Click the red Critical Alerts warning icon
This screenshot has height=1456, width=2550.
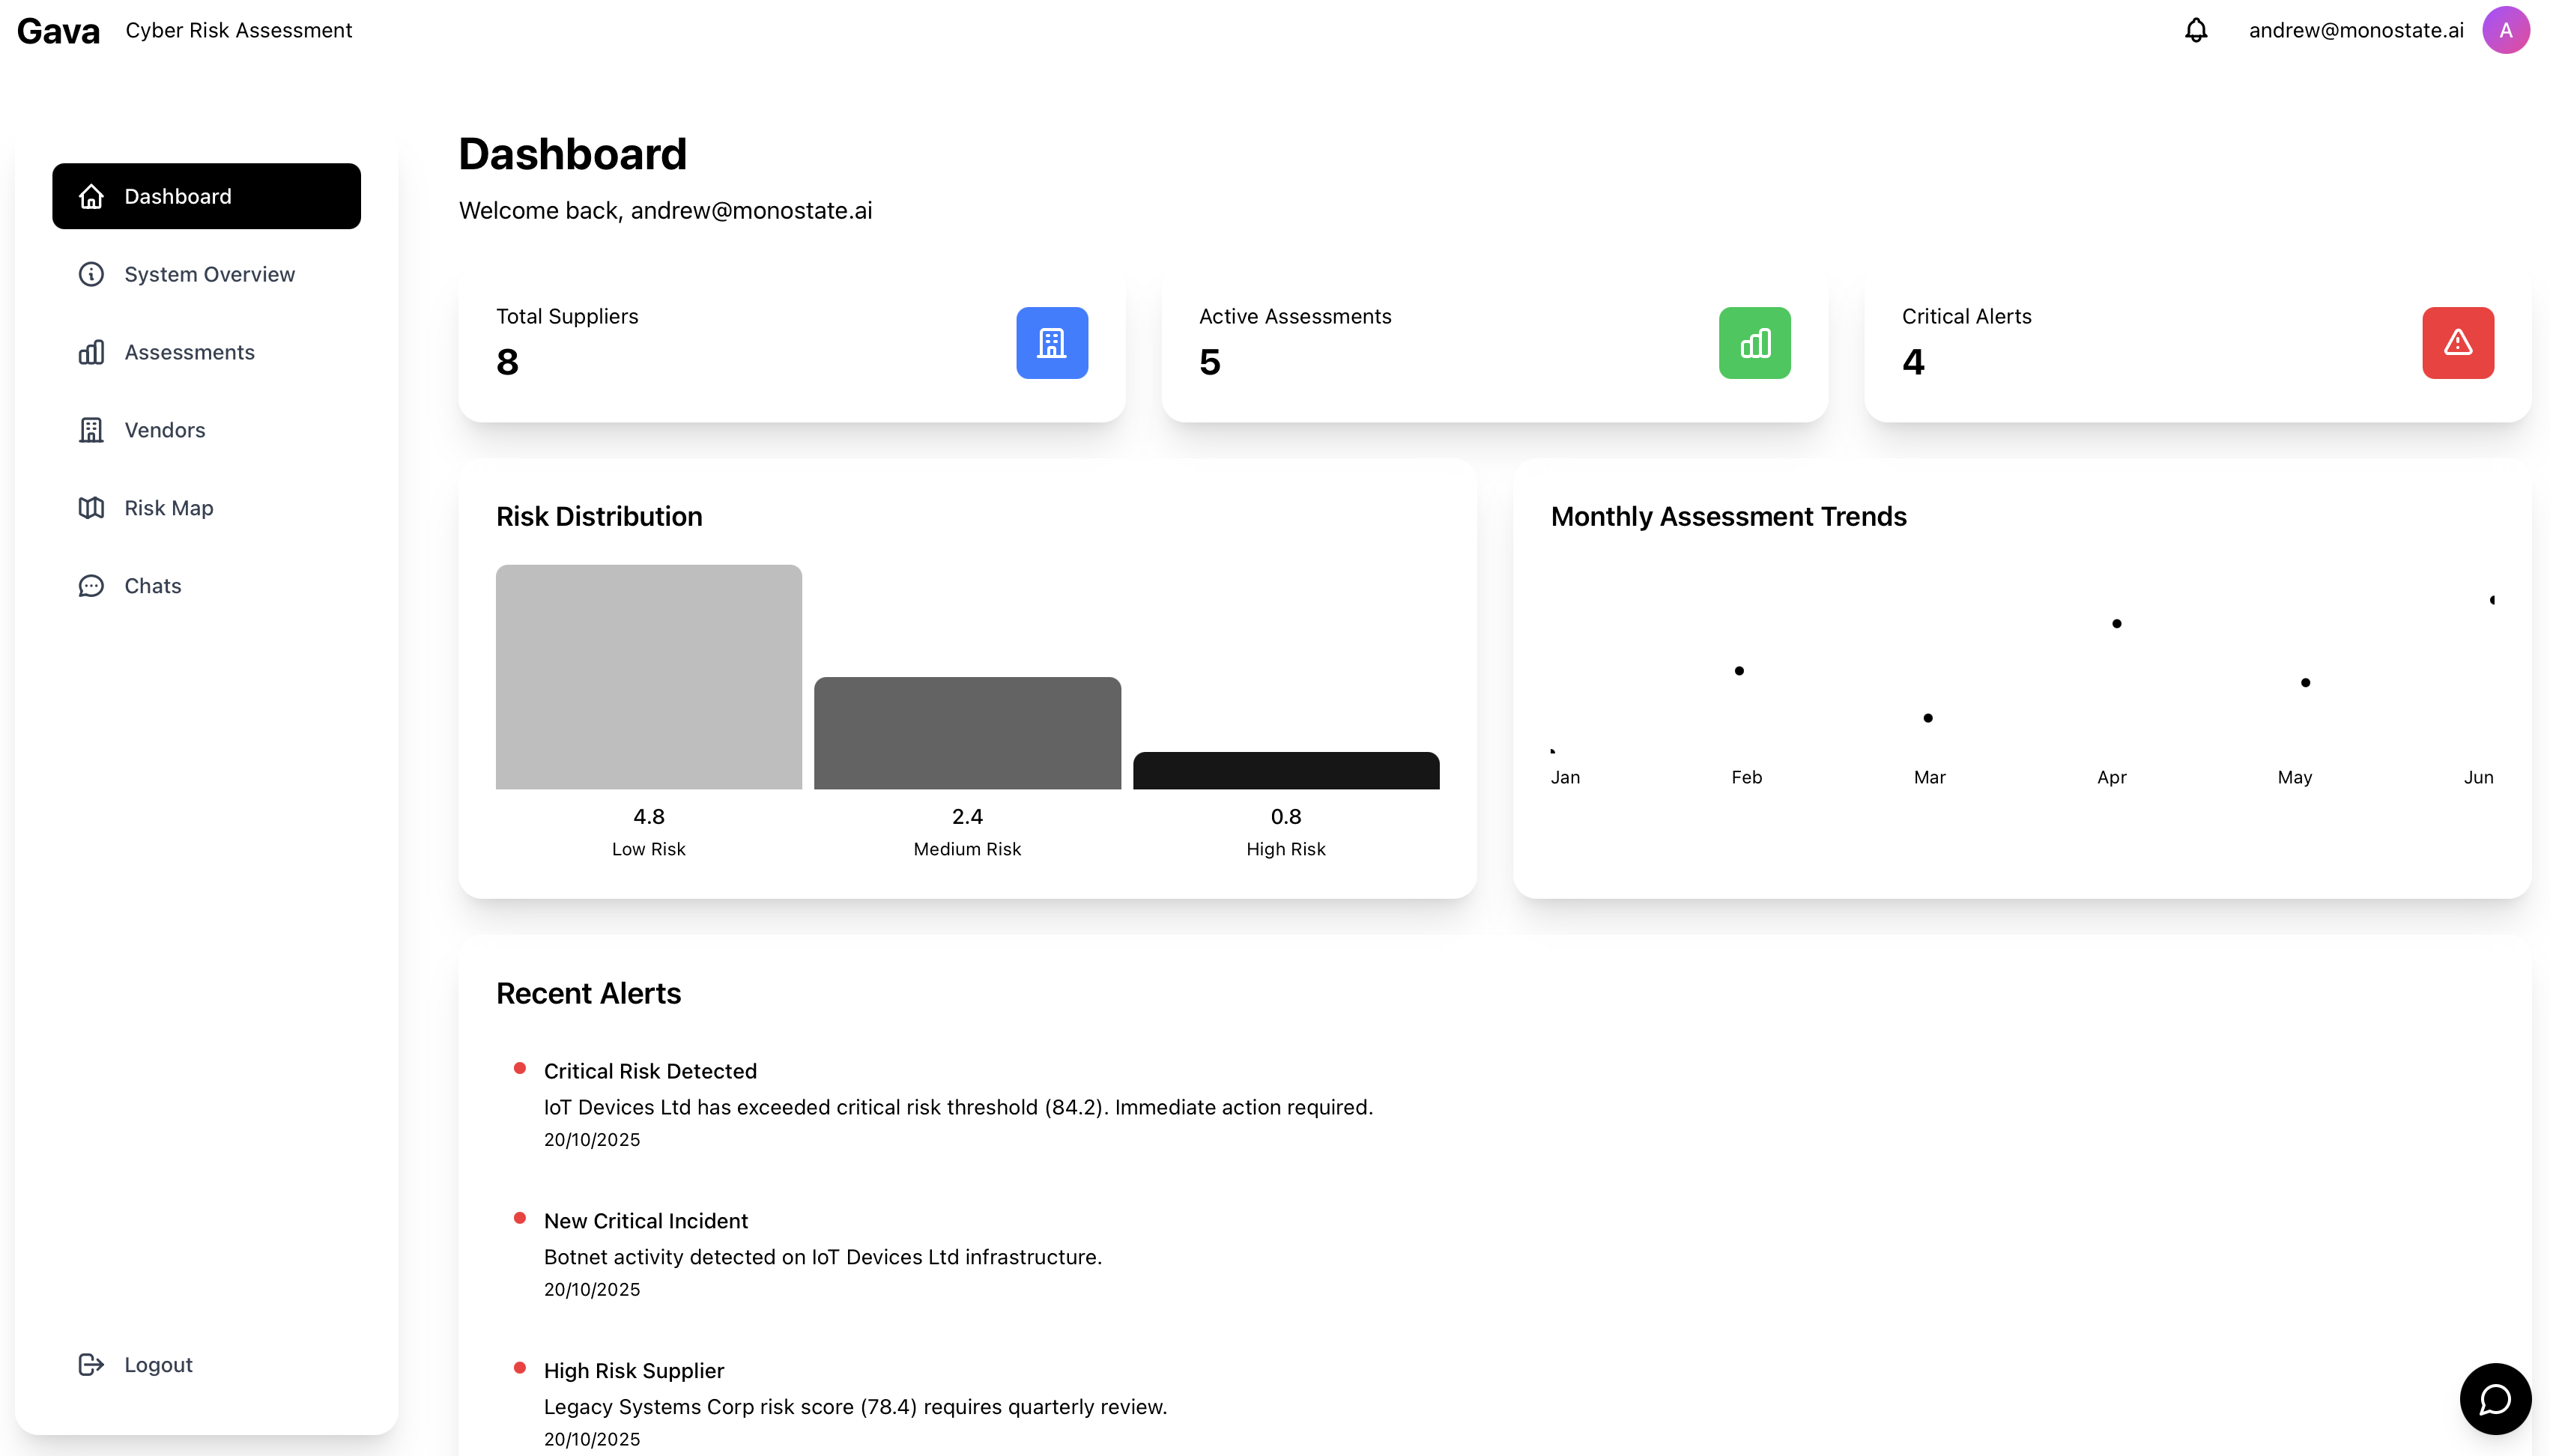coord(2457,343)
